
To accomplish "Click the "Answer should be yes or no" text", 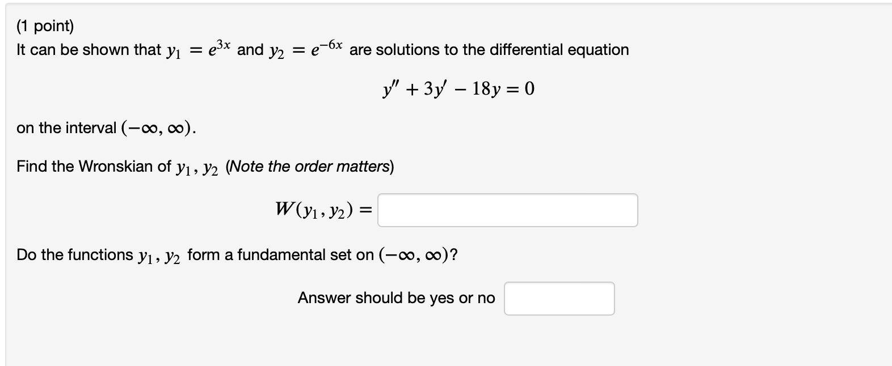I will (396, 298).
